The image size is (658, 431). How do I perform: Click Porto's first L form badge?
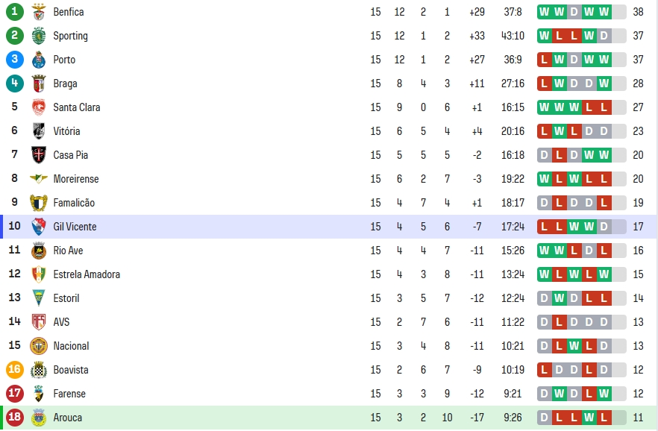[545, 60]
